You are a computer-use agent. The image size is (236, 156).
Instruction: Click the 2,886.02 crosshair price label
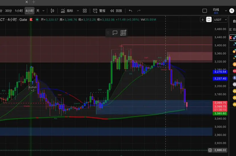[x=220, y=150]
